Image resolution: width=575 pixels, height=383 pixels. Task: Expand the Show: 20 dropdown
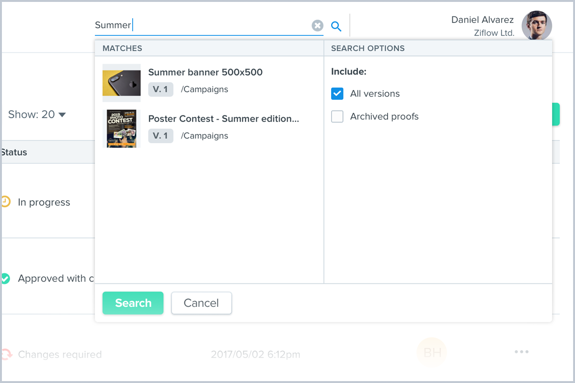click(x=37, y=114)
